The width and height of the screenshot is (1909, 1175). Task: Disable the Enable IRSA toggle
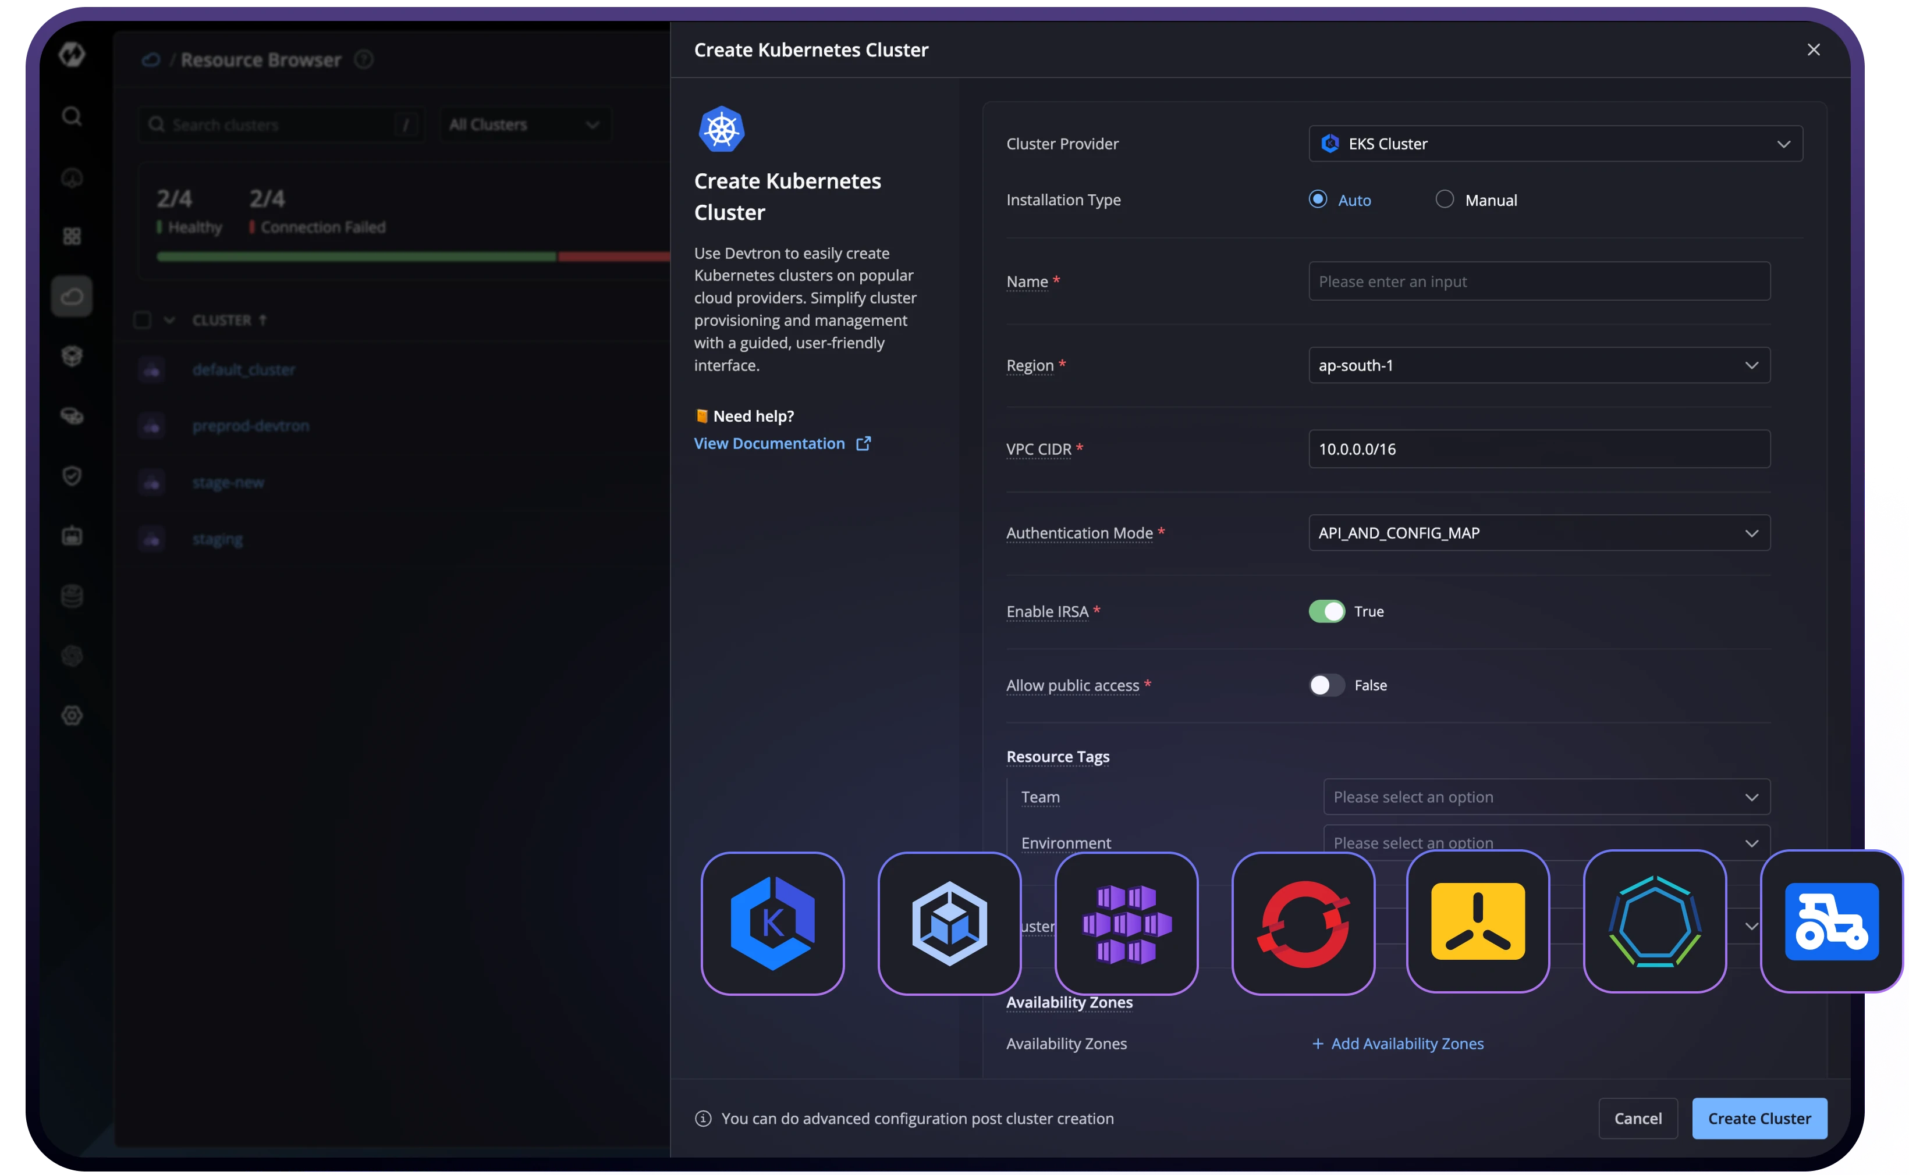tap(1326, 611)
